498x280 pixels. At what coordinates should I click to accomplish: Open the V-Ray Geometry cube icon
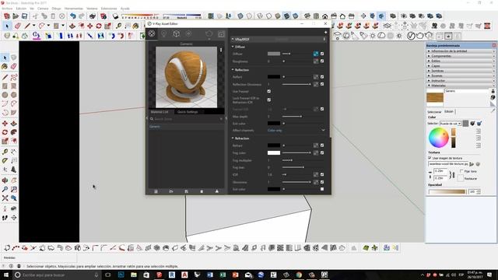(177, 33)
